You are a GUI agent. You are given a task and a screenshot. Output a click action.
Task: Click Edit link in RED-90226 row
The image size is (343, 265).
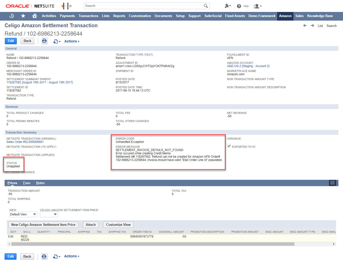(x=11, y=237)
